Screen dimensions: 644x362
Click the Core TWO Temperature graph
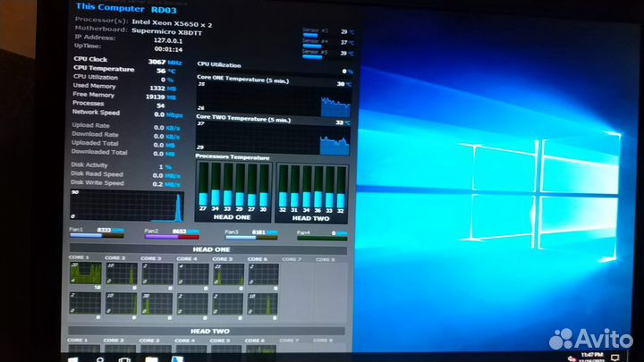tap(273, 139)
